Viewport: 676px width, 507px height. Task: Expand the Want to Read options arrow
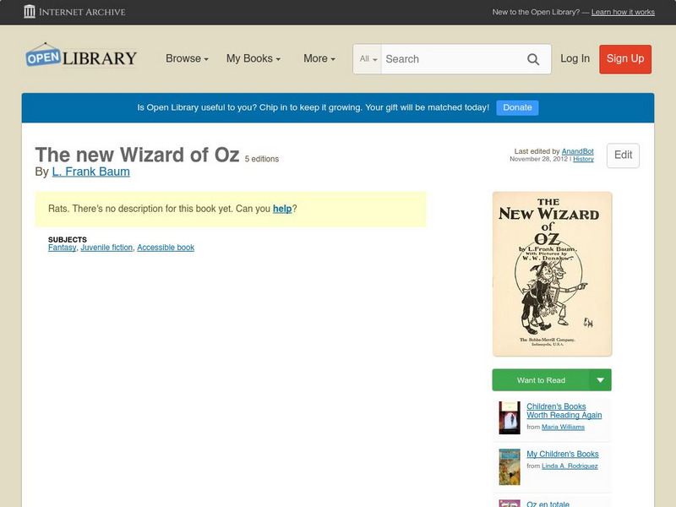point(600,379)
